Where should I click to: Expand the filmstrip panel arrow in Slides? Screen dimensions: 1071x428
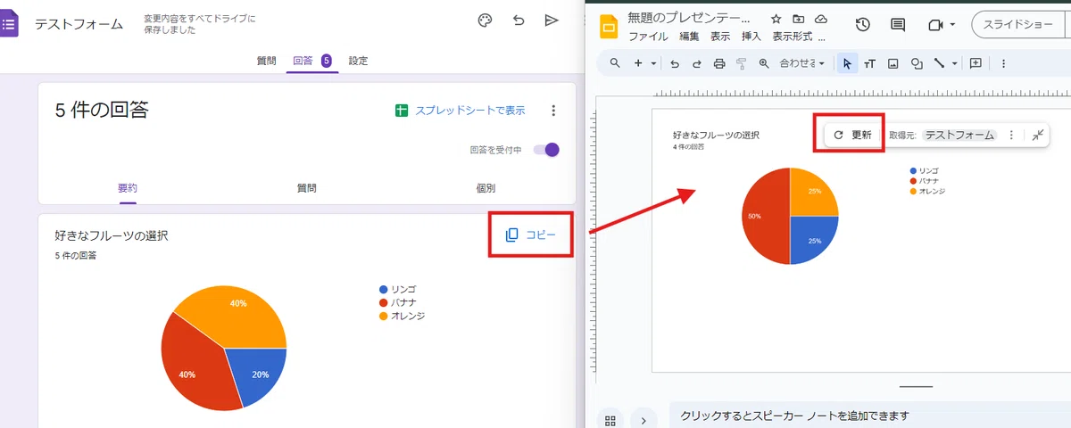click(643, 419)
